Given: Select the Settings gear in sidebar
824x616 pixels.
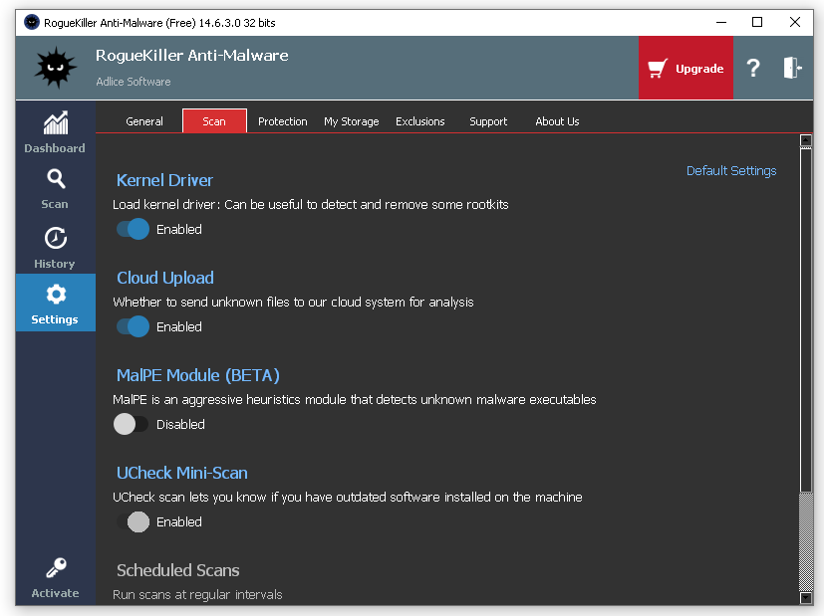Looking at the screenshot, I should coord(55,303).
